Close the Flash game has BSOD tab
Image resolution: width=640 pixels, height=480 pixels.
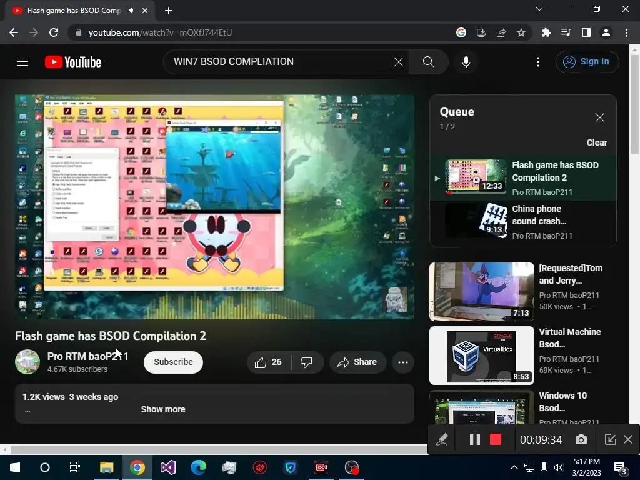pyautogui.click(x=145, y=11)
